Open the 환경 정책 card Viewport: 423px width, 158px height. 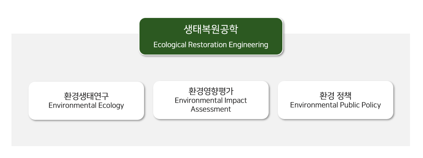[x=336, y=100]
